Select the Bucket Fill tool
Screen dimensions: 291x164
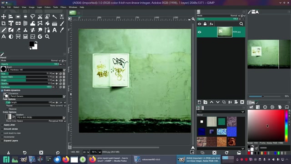pos(47,23)
